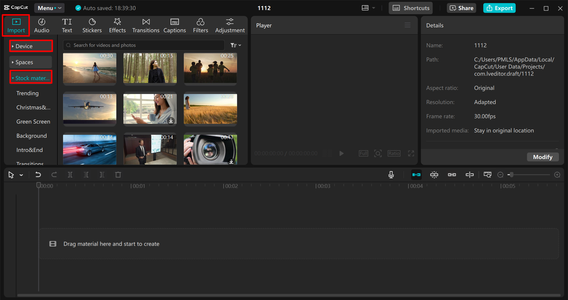Open the selection tool dropdown arrow
The width and height of the screenshot is (568, 300).
click(x=21, y=175)
